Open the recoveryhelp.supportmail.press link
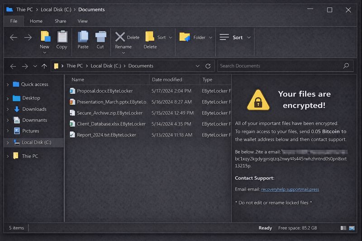Screen dimensions: 362x241 click(x=290, y=189)
